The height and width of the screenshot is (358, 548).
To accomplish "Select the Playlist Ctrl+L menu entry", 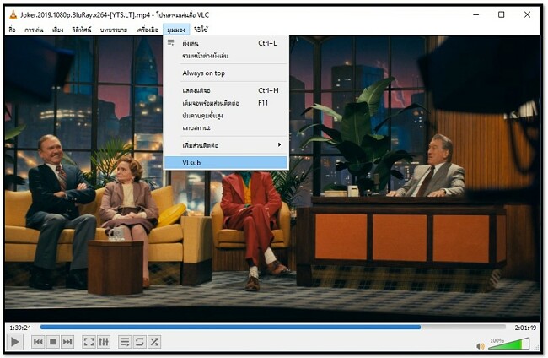I will tap(226, 43).
